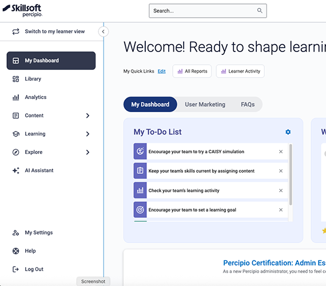Open the Analytics menu item
Viewport: 326px width, 286px height.
[x=35, y=97]
